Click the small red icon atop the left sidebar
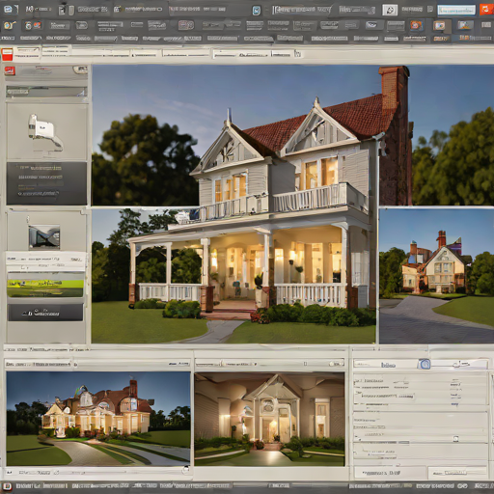 tap(10, 70)
